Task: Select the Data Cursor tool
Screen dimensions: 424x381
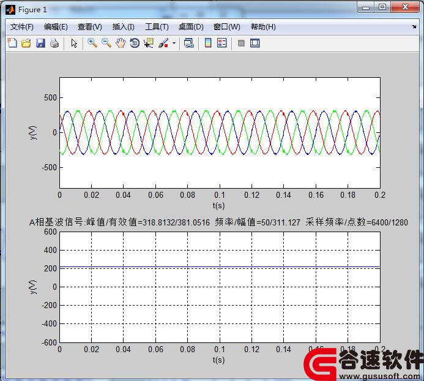Action: (x=149, y=43)
